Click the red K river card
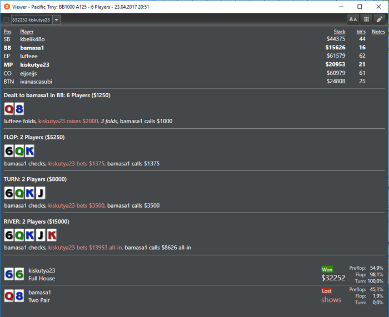 (52, 235)
